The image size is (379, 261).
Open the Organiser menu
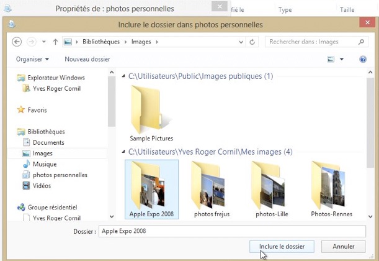click(x=32, y=59)
